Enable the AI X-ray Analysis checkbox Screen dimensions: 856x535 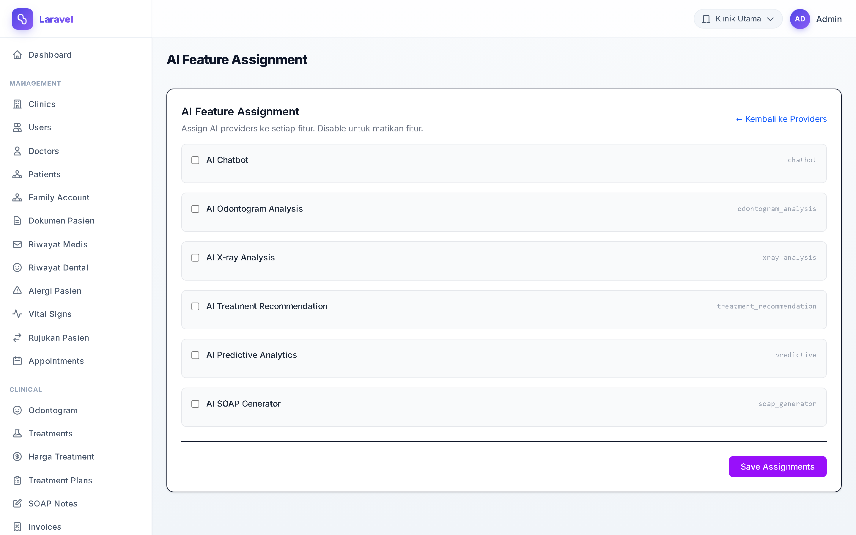(x=195, y=258)
